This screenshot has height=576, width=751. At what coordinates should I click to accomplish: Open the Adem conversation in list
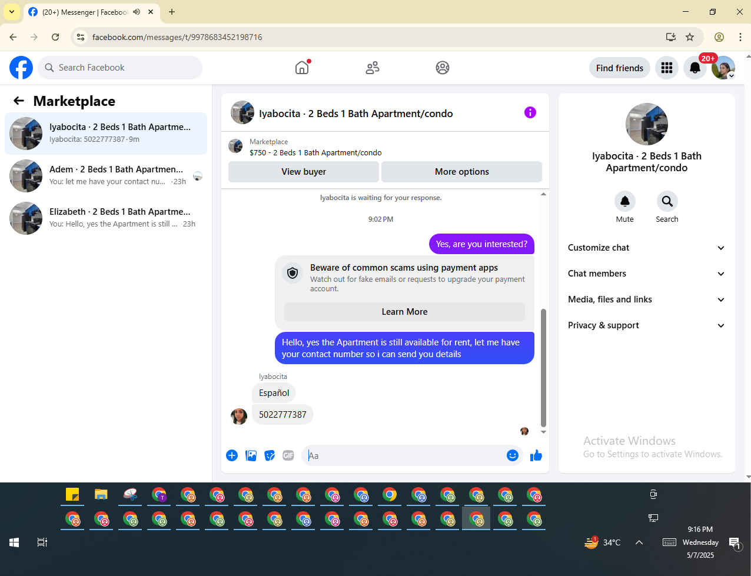click(106, 176)
